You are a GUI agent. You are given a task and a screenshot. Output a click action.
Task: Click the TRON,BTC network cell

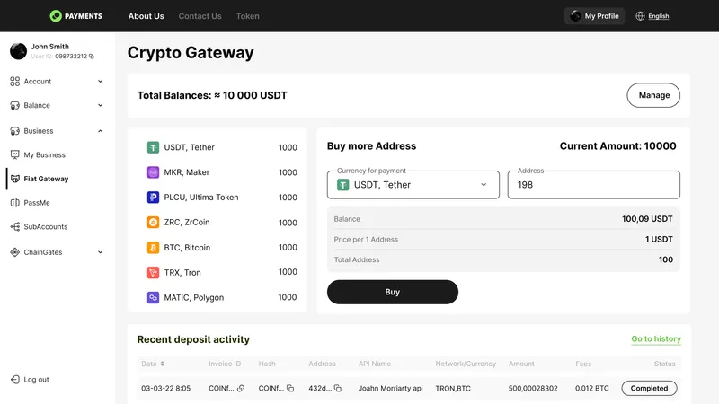(x=453, y=389)
